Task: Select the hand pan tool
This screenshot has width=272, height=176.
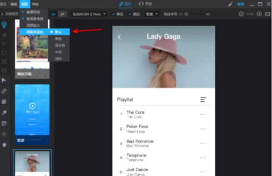Action: click(4, 145)
